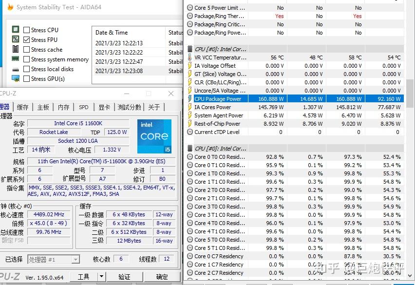Image resolution: width=415 pixels, height=285 pixels.
Task: Click the disk drive icon beside Stress local disks
Action: (16, 70)
